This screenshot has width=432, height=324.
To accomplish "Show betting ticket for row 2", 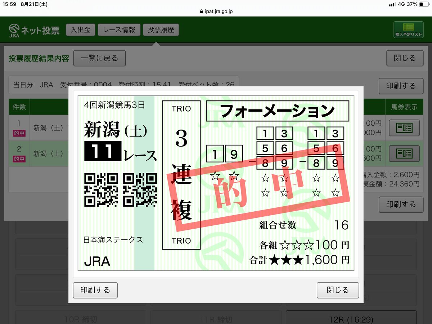I will pyautogui.click(x=404, y=154).
